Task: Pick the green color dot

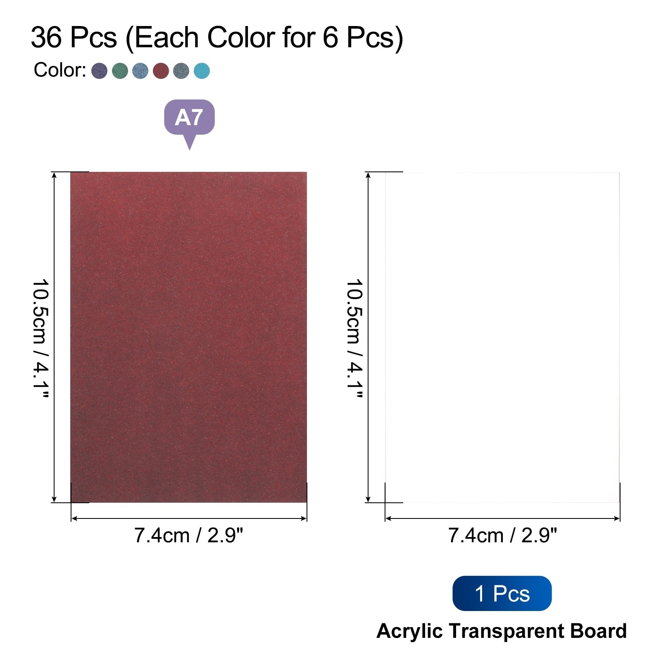Action: point(120,71)
